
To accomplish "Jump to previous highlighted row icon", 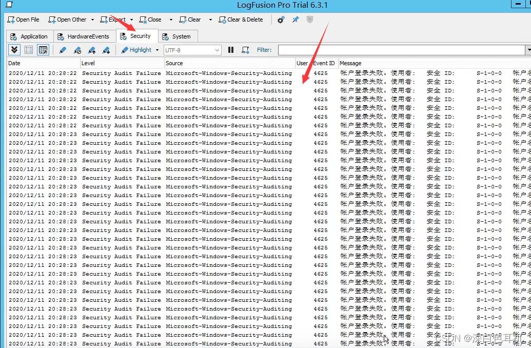I will tap(91, 50).
